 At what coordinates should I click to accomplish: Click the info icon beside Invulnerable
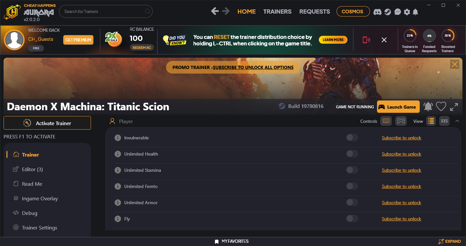tap(118, 138)
